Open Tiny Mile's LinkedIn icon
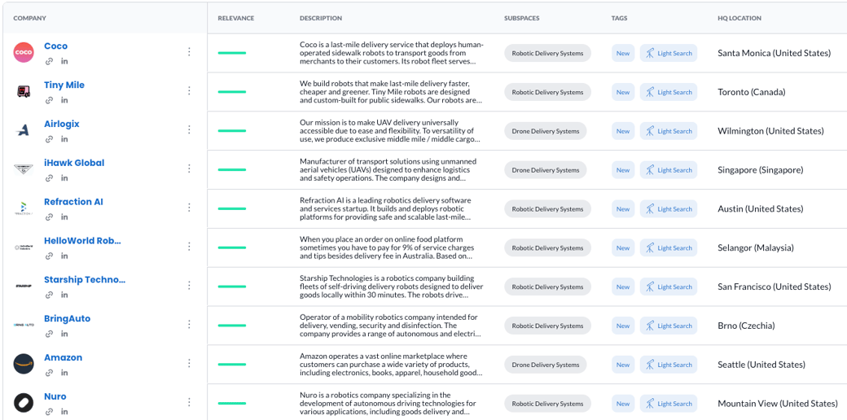847x420 pixels. click(x=64, y=101)
